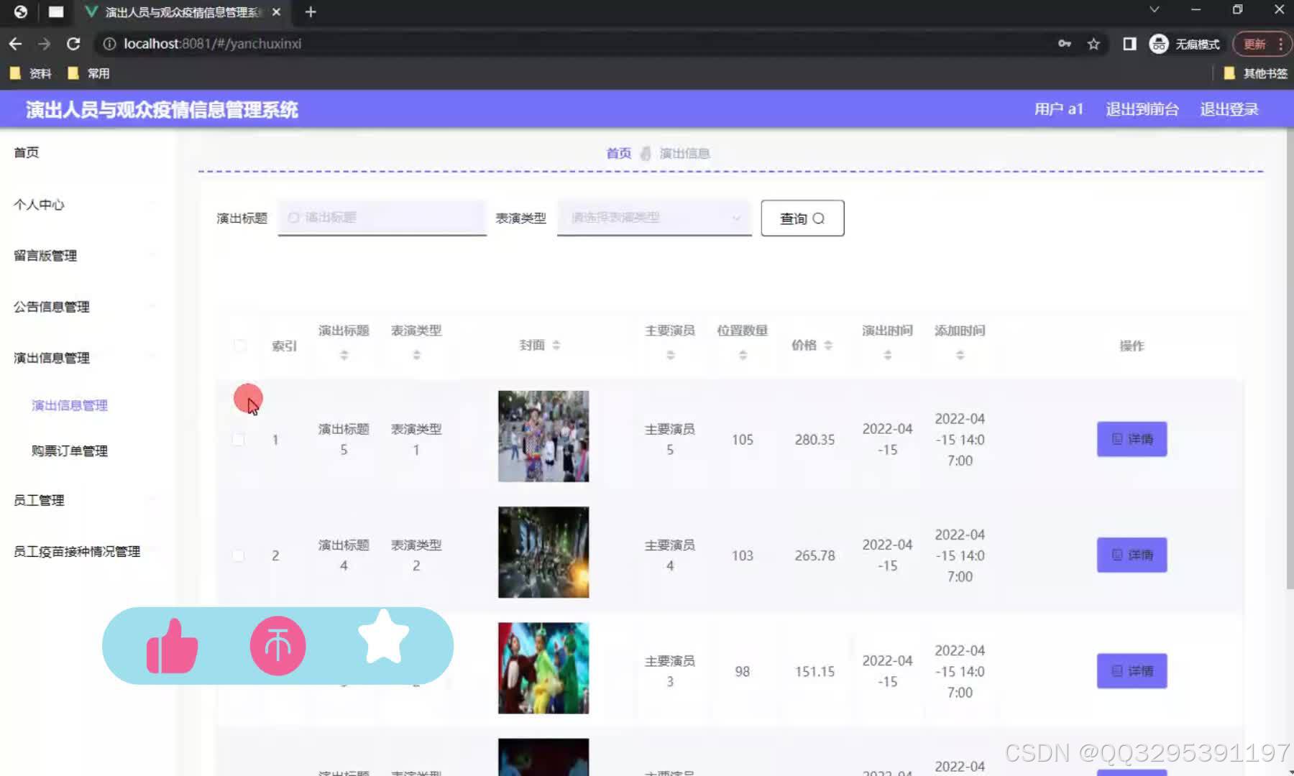Image resolution: width=1294 pixels, height=776 pixels.
Task: Open 详情 for 演出标题5 row
Action: [1132, 439]
